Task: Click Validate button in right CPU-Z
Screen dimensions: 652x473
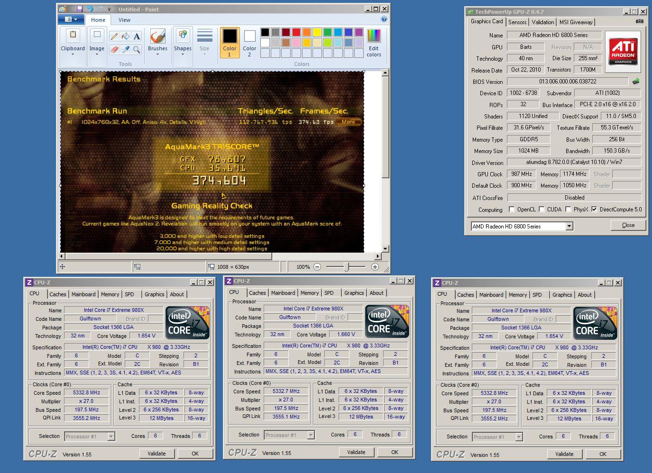Action: pyautogui.click(x=564, y=454)
